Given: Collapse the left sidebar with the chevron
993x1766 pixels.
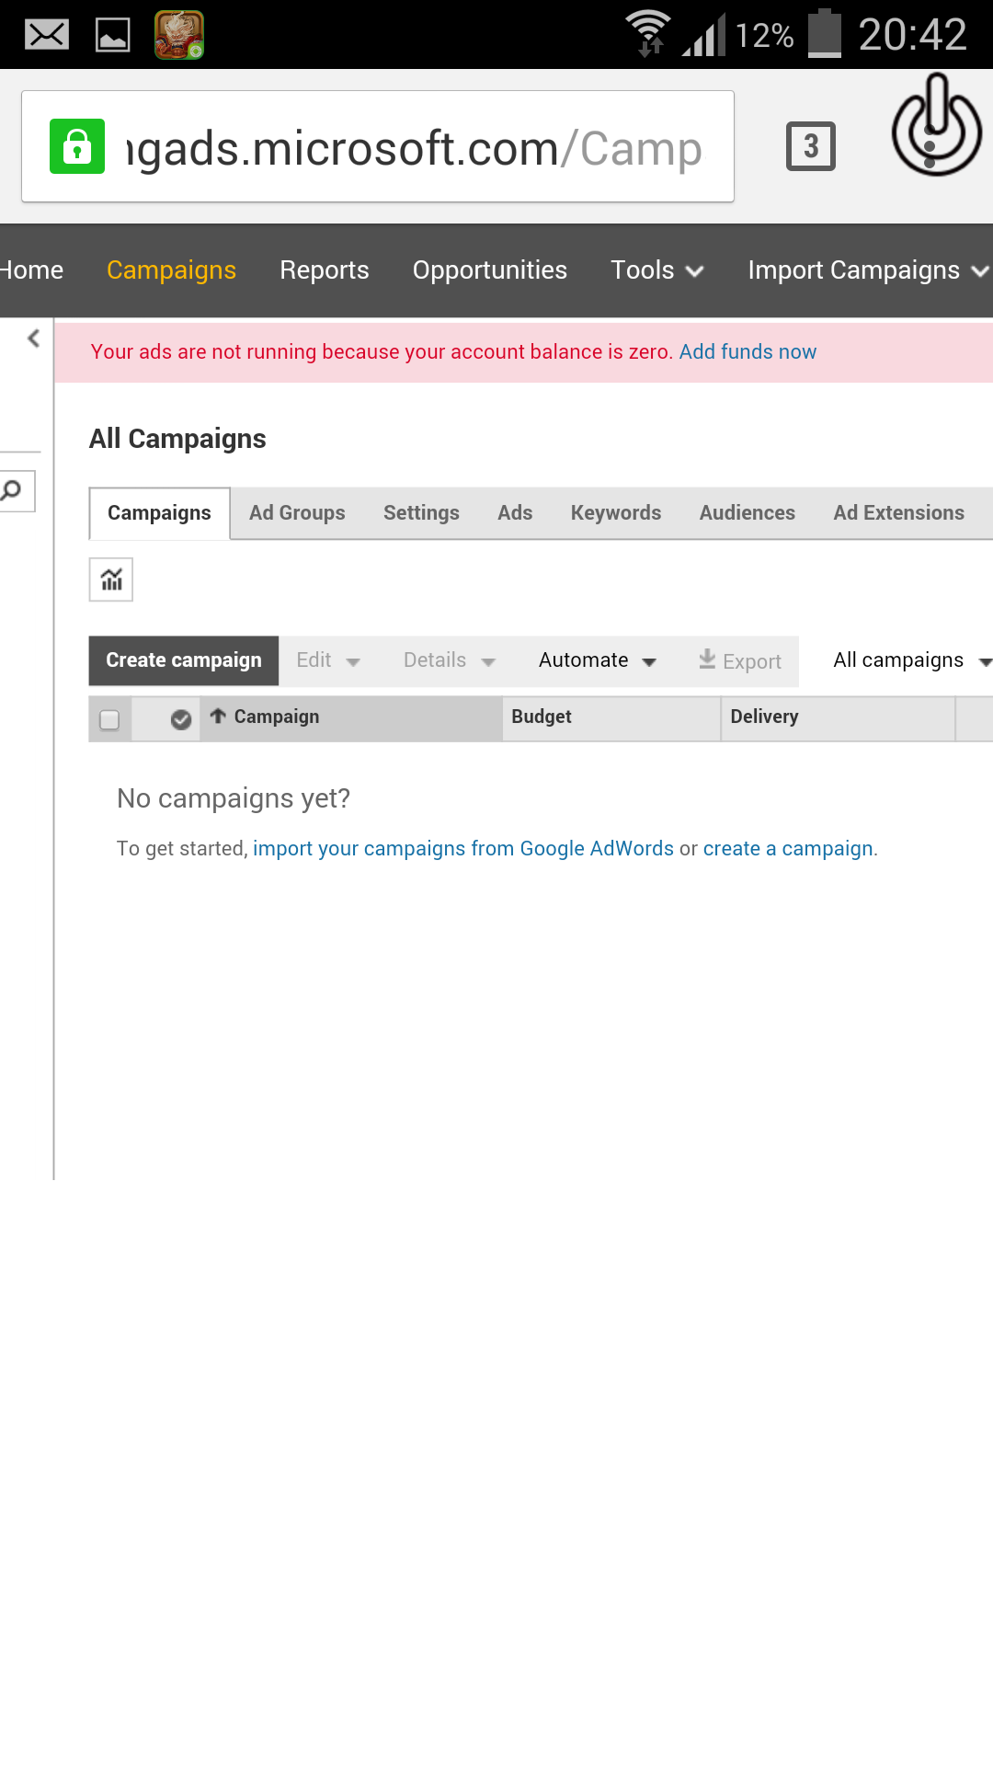Looking at the screenshot, I should 34,338.
